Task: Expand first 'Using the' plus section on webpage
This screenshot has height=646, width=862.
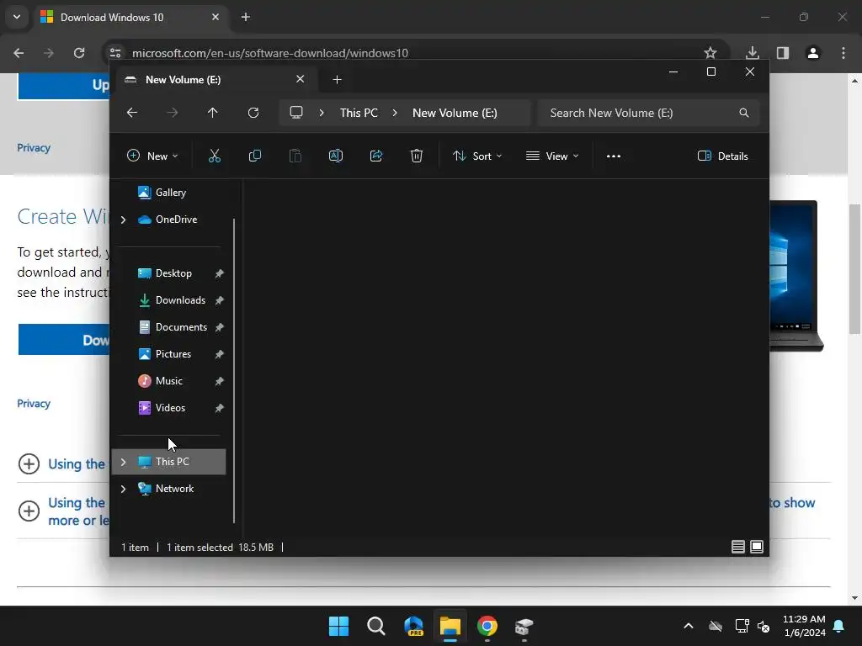Action: coord(29,463)
